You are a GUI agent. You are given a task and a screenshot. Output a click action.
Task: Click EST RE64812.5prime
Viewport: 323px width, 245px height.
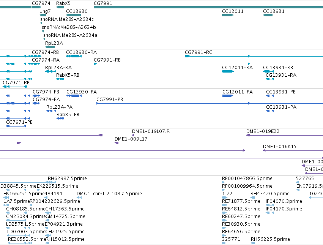click(x=241, y=209)
